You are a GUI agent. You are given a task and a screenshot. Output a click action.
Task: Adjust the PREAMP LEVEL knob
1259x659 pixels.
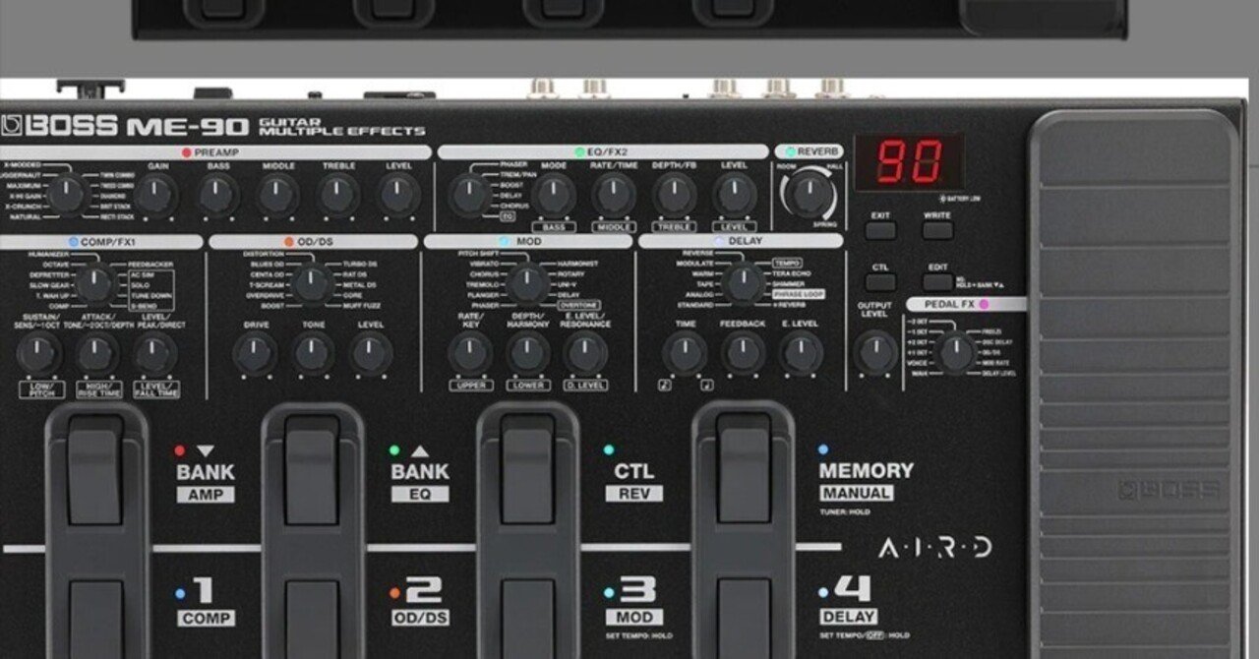(399, 195)
